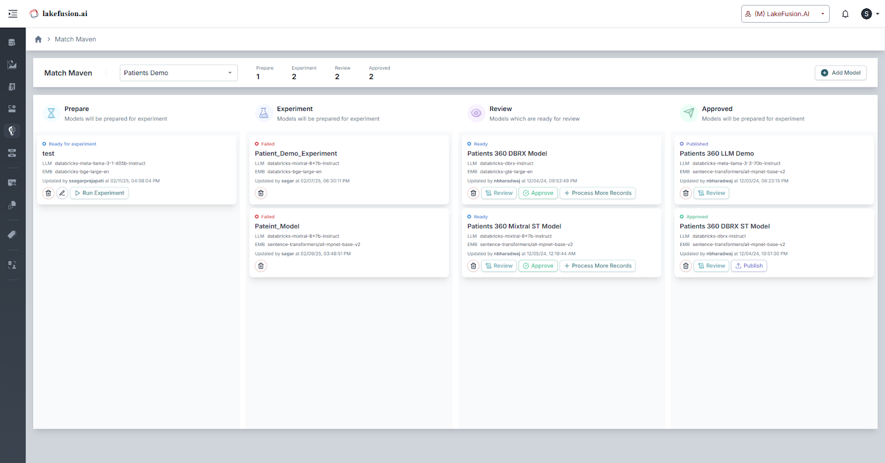Open the Patients 360 DBRX Model title
Viewport: 885px width, 463px height.
507,154
